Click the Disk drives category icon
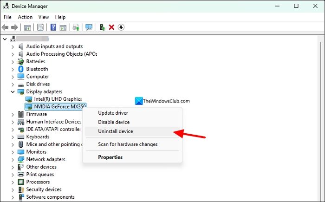The height and width of the screenshot is (202, 325). (21, 85)
